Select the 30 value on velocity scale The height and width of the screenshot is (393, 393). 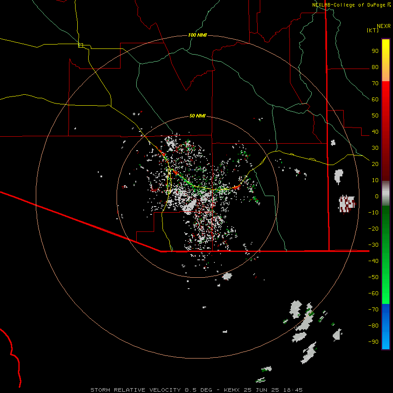coord(375,148)
